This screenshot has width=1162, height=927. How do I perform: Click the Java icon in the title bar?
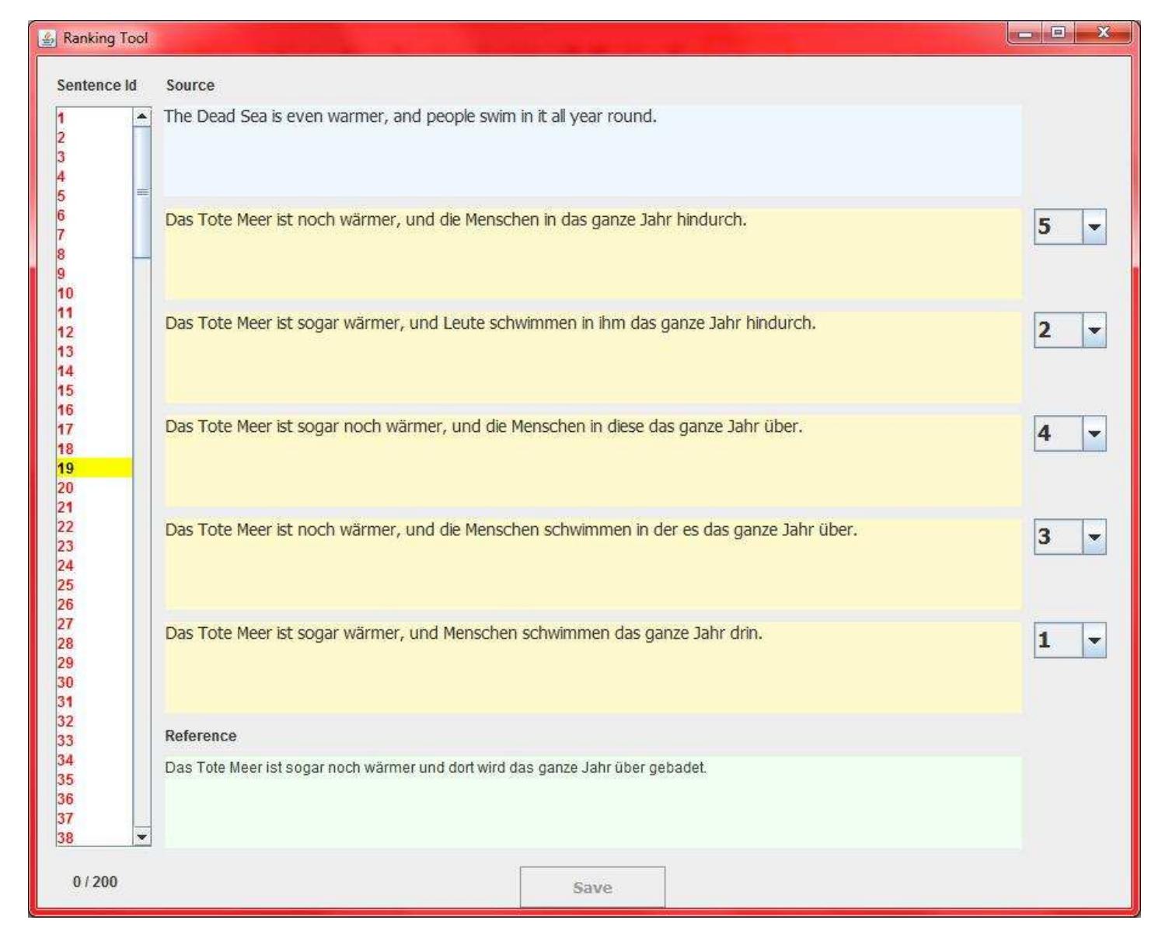coord(47,38)
